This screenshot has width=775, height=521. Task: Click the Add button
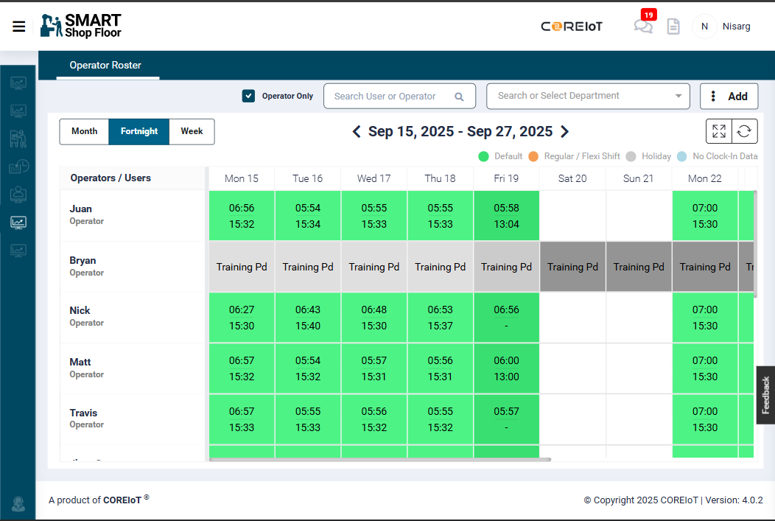(x=729, y=96)
